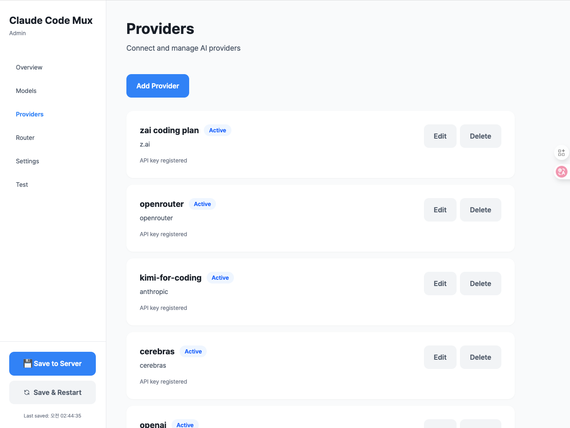Open the Overview section in the sidebar

(29, 67)
